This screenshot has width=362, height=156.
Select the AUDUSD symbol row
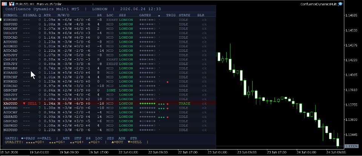click(x=109, y=42)
